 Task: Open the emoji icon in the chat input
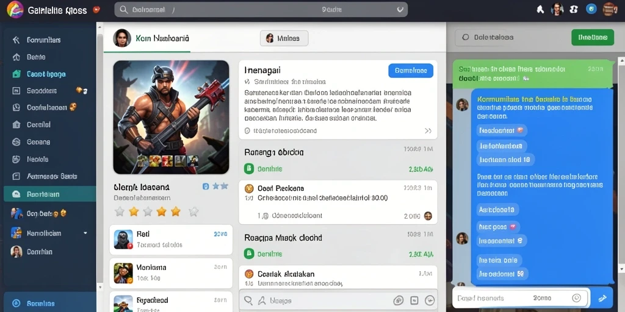point(576,297)
